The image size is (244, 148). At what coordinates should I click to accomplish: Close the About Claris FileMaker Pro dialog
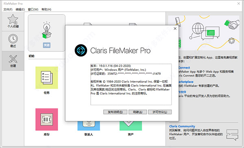point(175,28)
